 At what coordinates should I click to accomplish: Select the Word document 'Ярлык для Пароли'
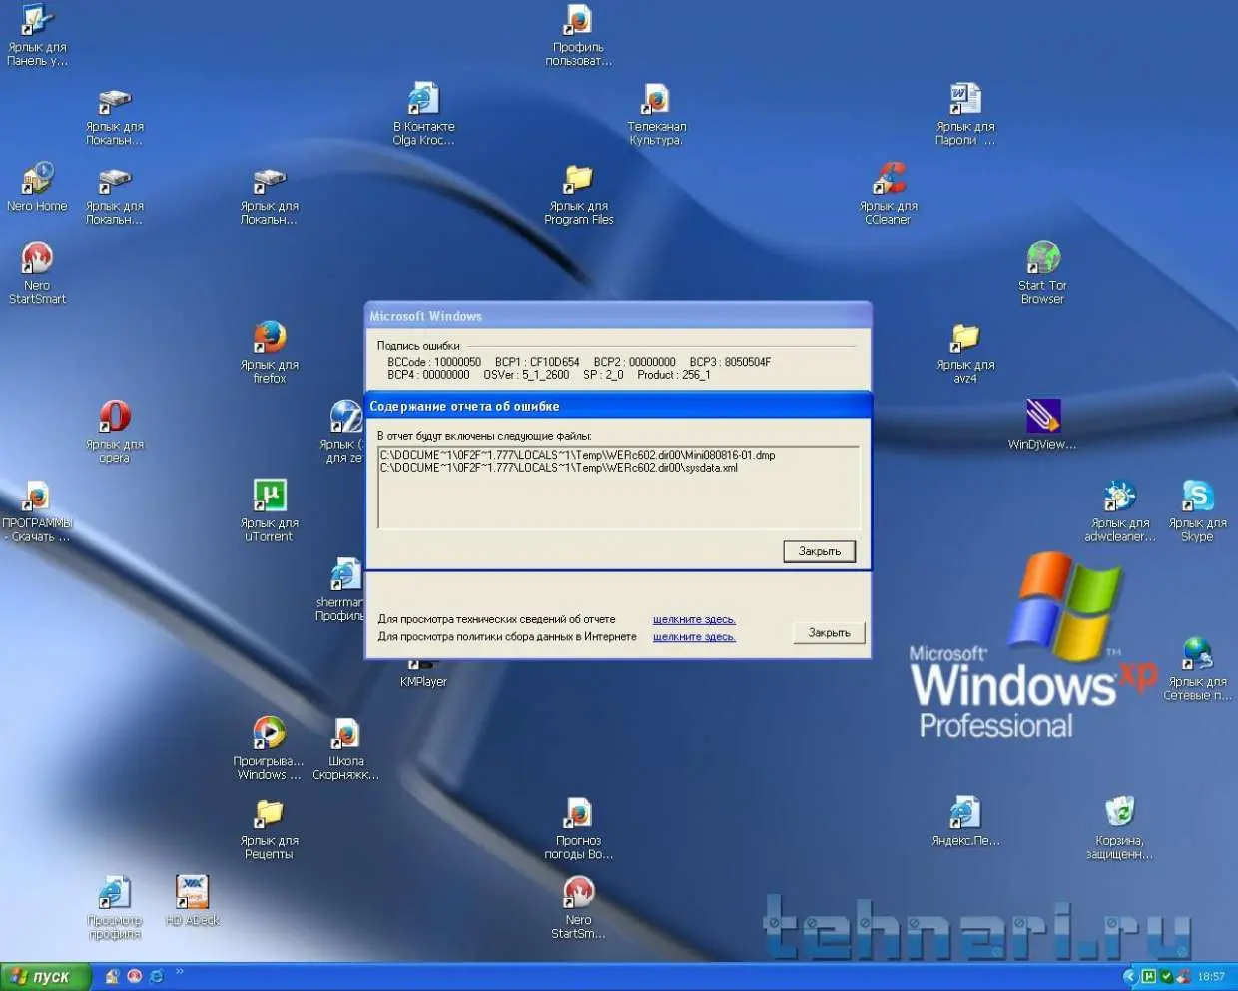click(x=965, y=114)
